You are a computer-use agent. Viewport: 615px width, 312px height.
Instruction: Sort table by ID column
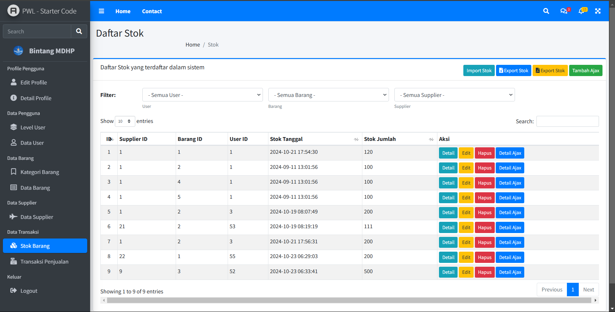(x=109, y=139)
